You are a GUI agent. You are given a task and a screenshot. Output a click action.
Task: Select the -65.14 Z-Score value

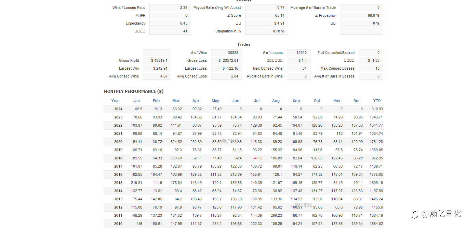267,15
